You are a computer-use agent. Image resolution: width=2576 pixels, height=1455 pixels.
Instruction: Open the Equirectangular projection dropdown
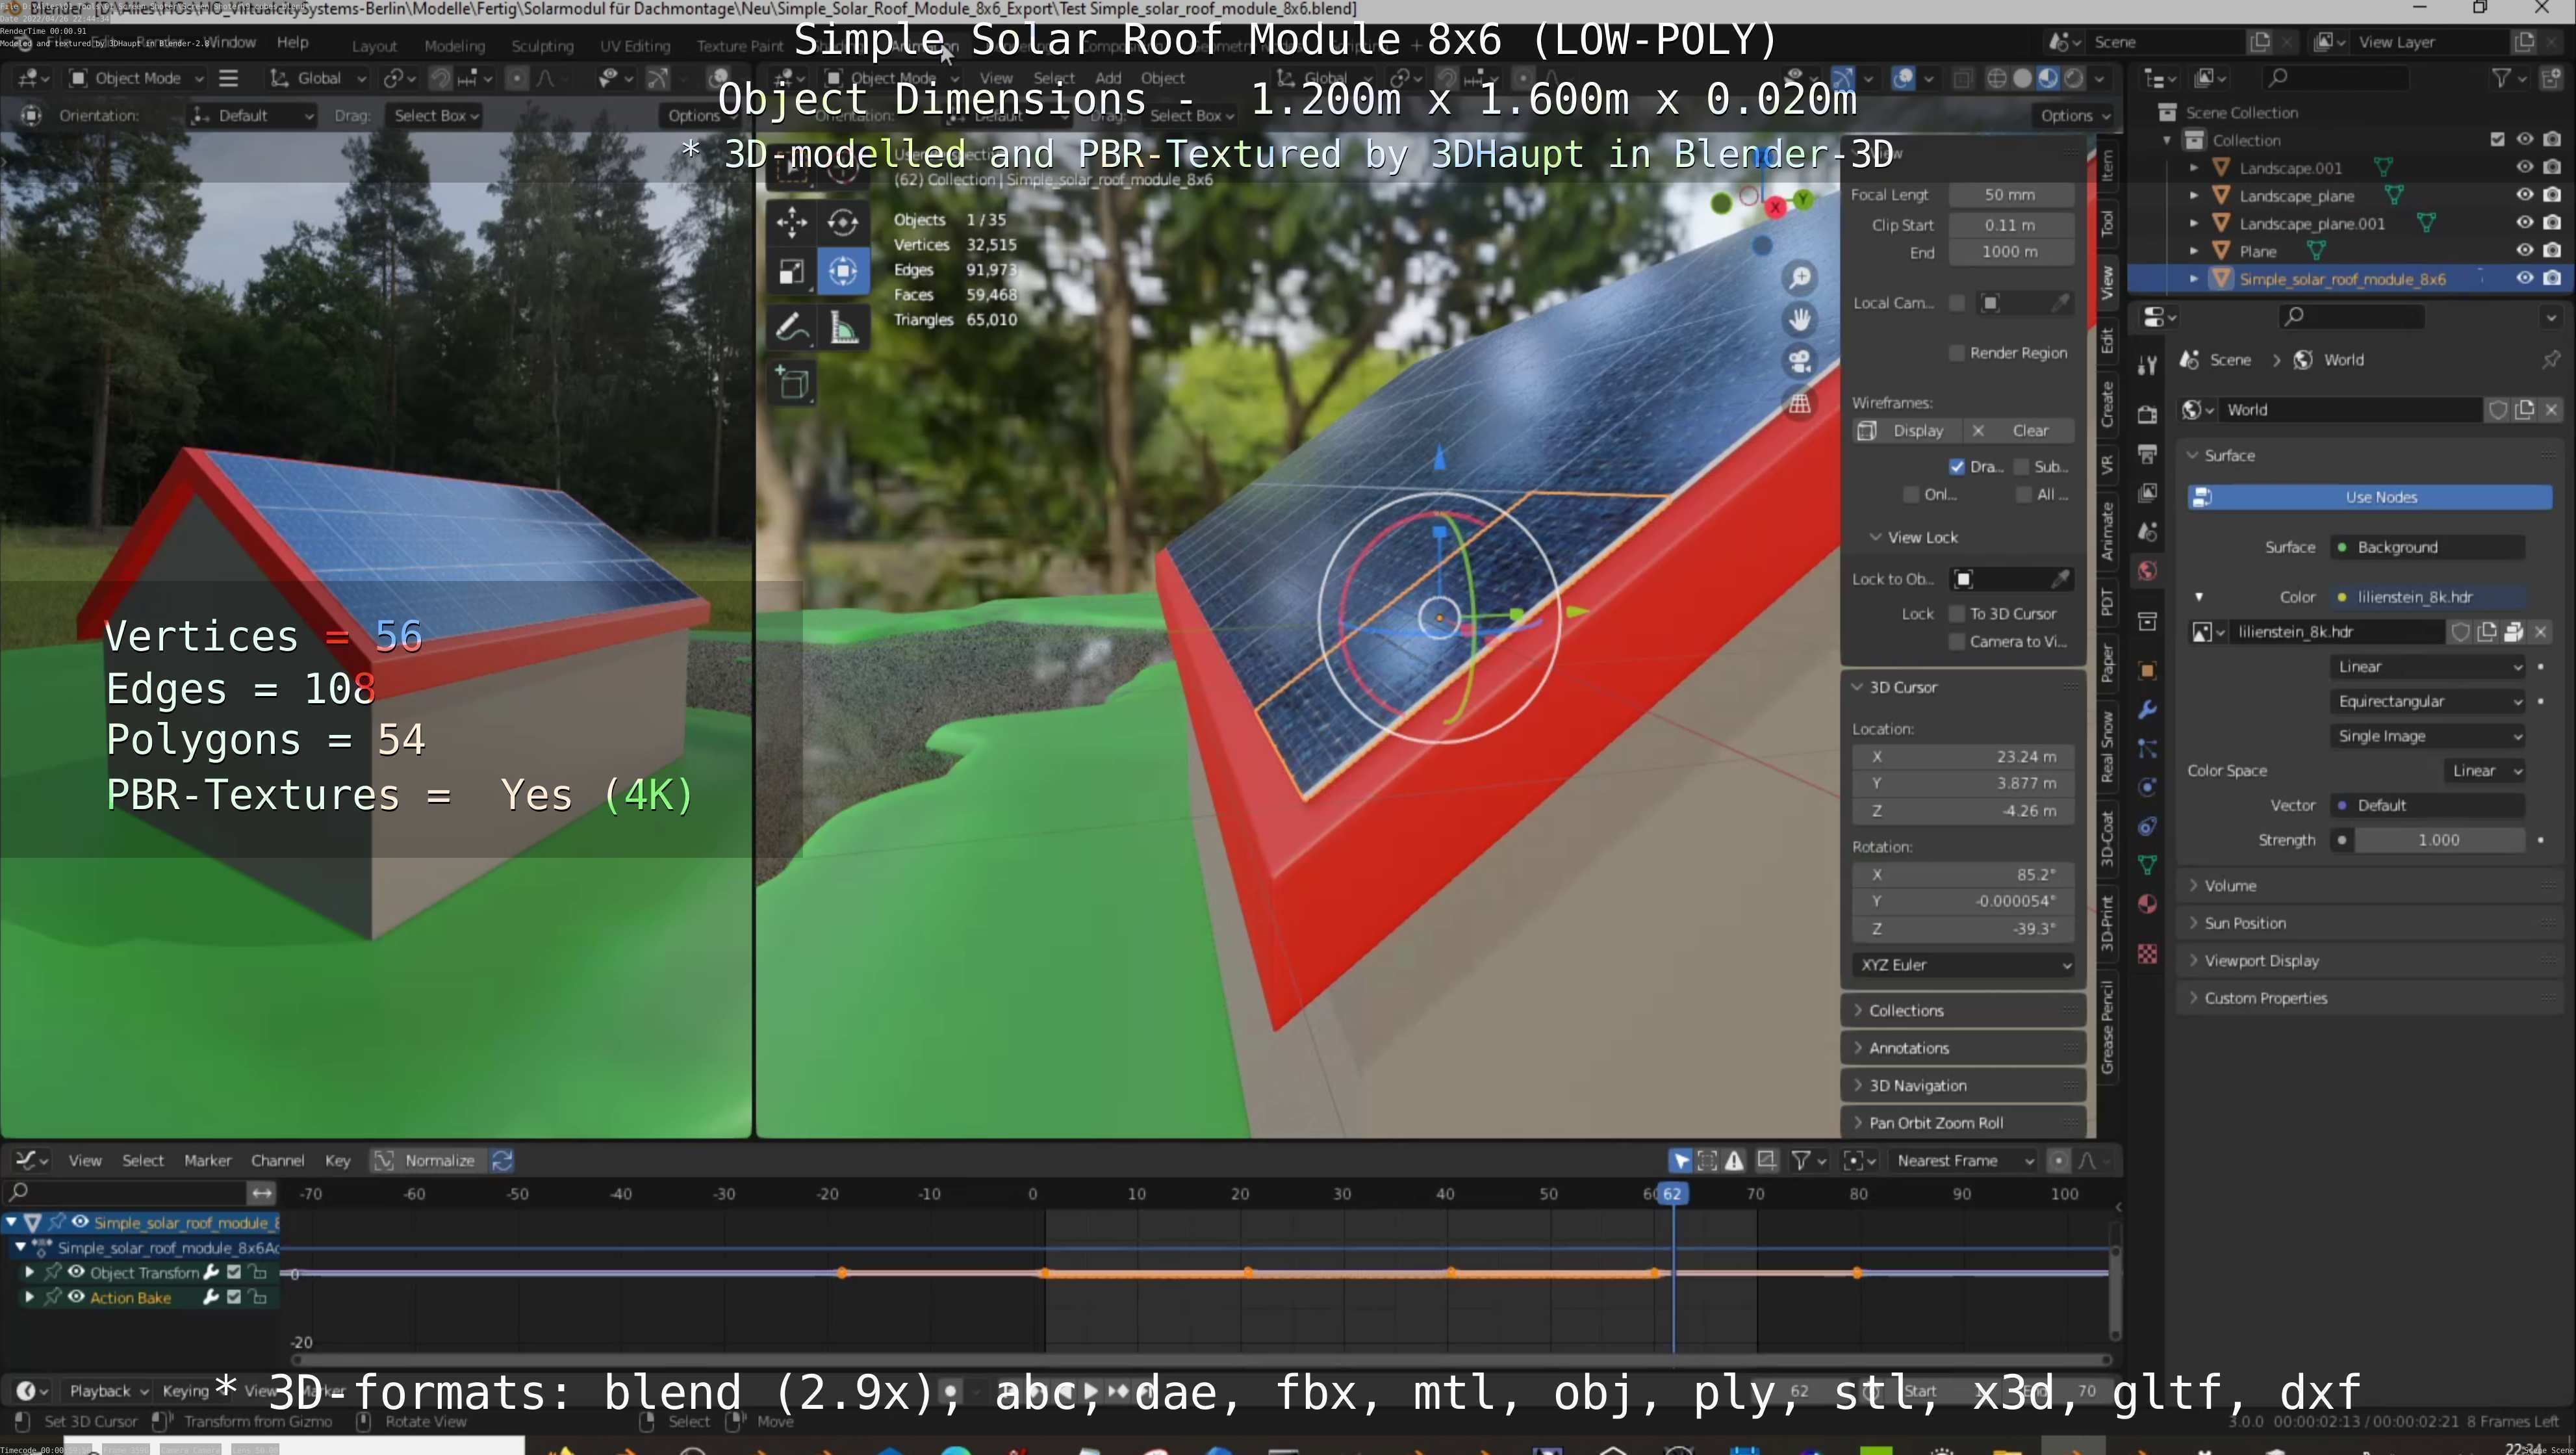[x=2428, y=701]
